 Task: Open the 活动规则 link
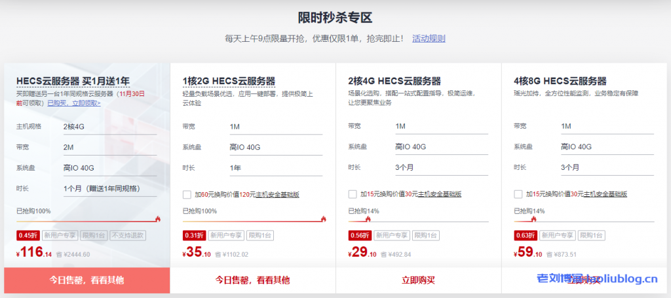coord(429,39)
